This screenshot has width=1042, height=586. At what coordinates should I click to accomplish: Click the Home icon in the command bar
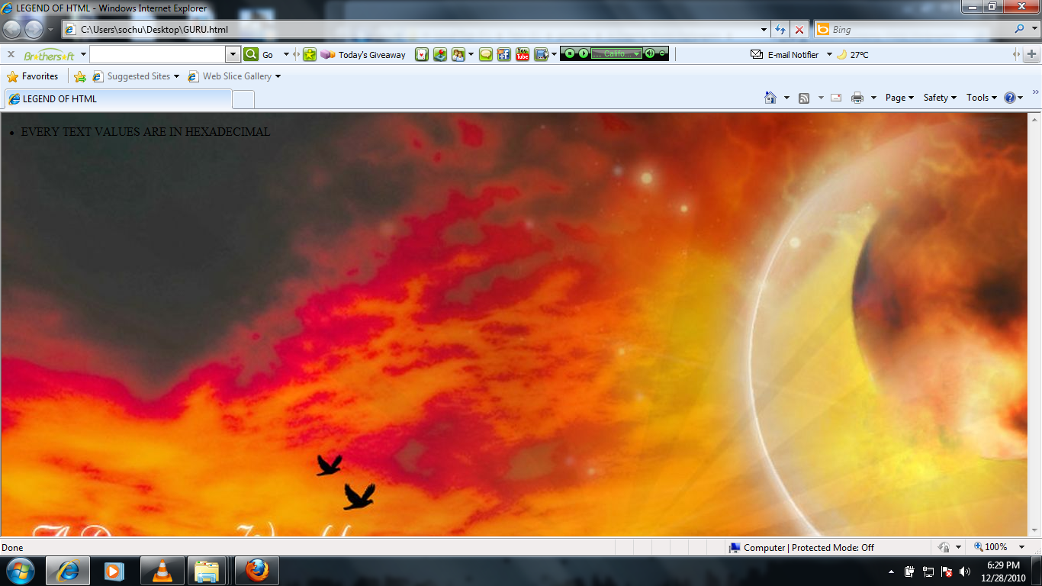[x=770, y=98]
